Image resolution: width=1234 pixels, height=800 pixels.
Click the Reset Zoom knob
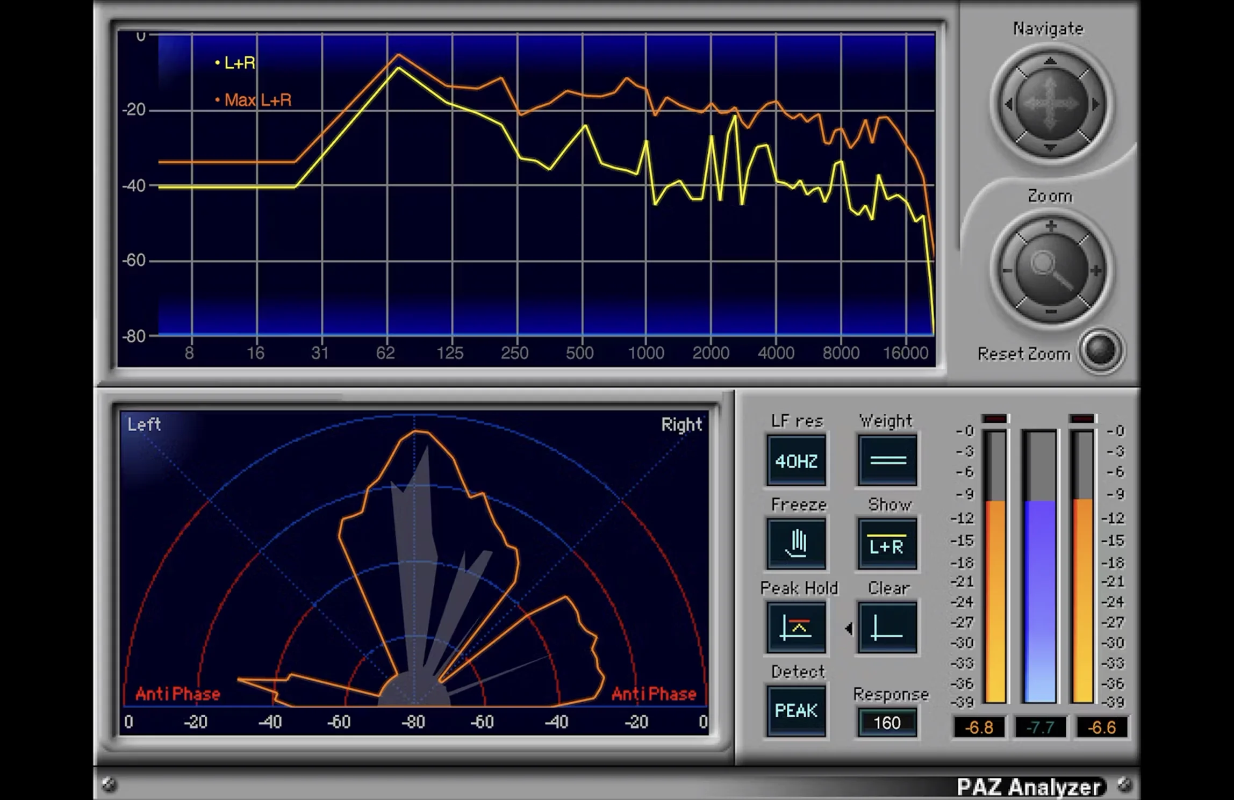click(1100, 350)
